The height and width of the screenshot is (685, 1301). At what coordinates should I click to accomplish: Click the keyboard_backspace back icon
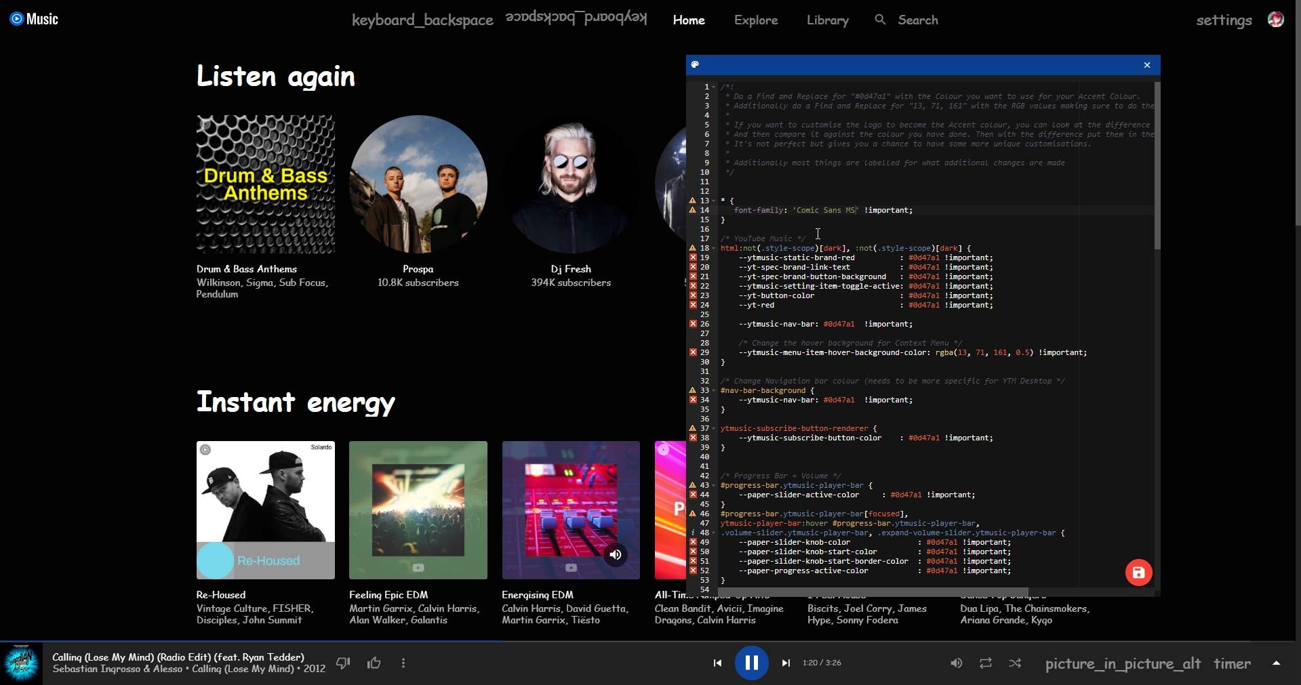pyautogui.click(x=422, y=20)
